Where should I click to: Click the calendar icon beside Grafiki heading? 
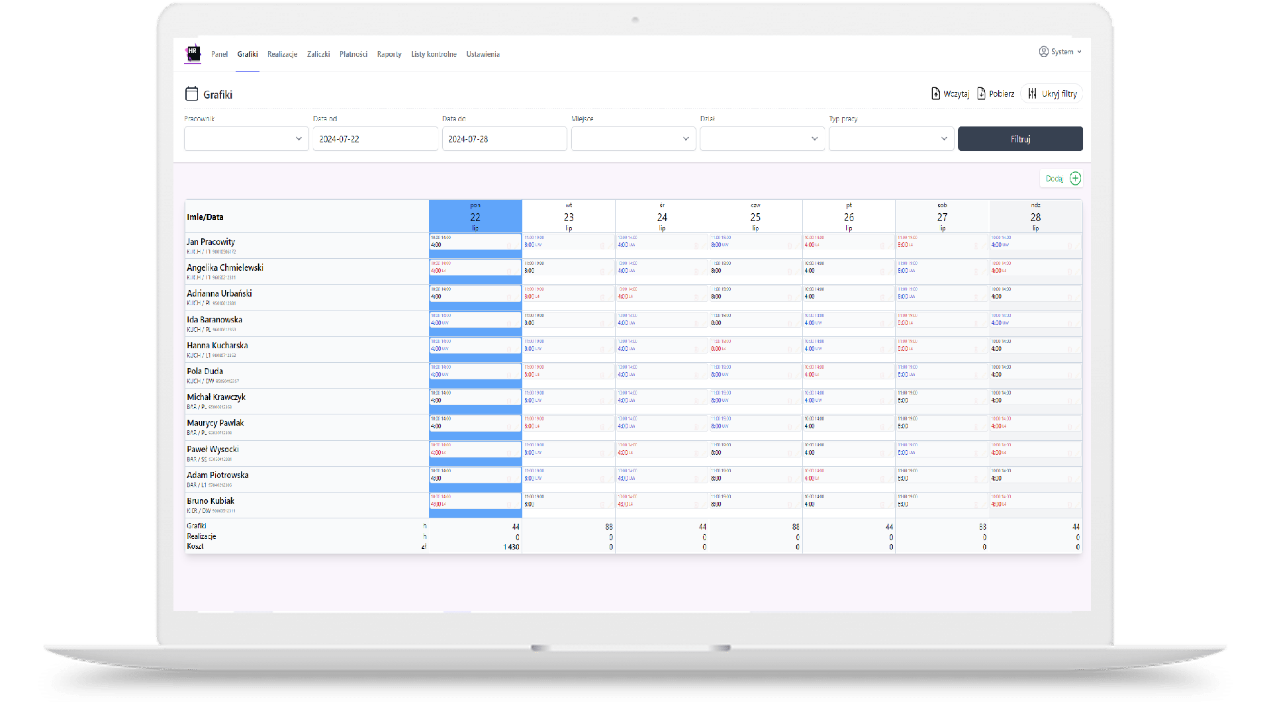pos(191,94)
